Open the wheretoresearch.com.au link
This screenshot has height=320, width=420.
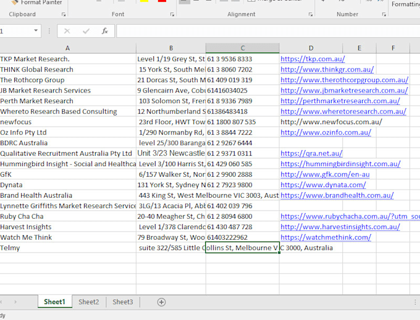[343, 111]
